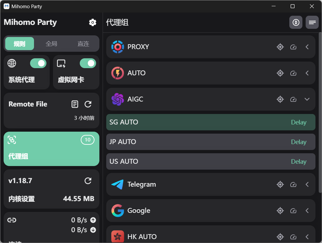Toggle the system proxy switch off
Image resolution: width=322 pixels, height=243 pixels.
coord(38,63)
